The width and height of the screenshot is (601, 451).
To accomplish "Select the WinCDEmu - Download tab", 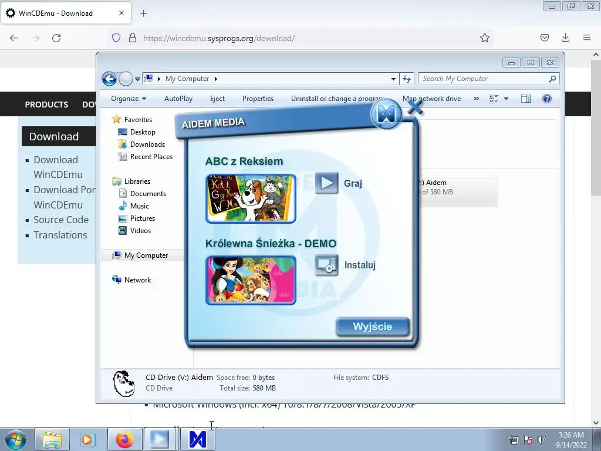I will click(66, 13).
